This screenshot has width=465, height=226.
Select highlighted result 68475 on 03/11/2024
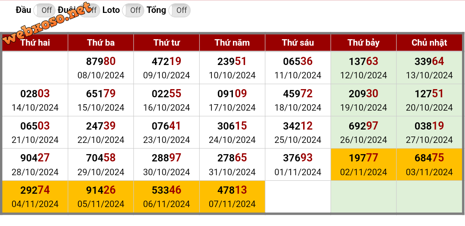[429, 164]
